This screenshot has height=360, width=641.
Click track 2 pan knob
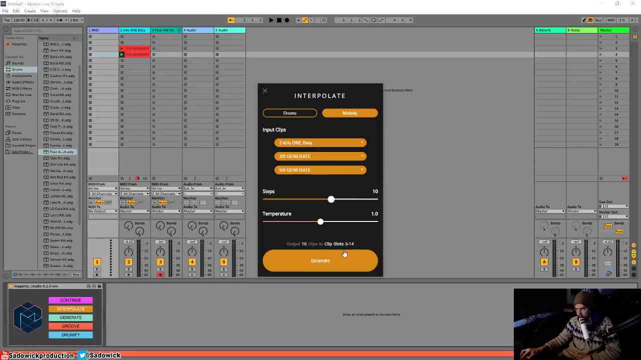[129, 252]
